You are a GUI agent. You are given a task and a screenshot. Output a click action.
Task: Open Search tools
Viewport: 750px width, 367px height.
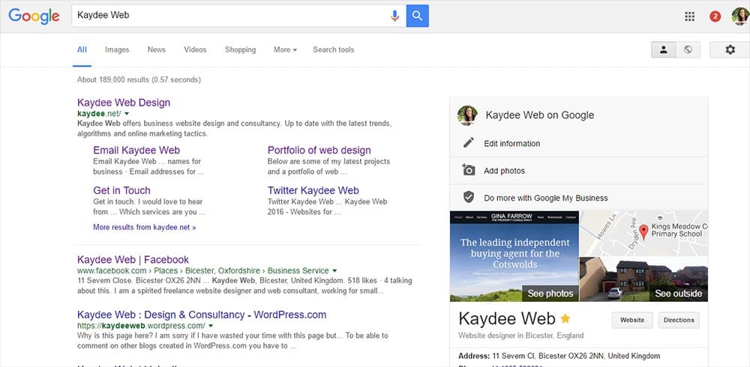click(x=334, y=49)
